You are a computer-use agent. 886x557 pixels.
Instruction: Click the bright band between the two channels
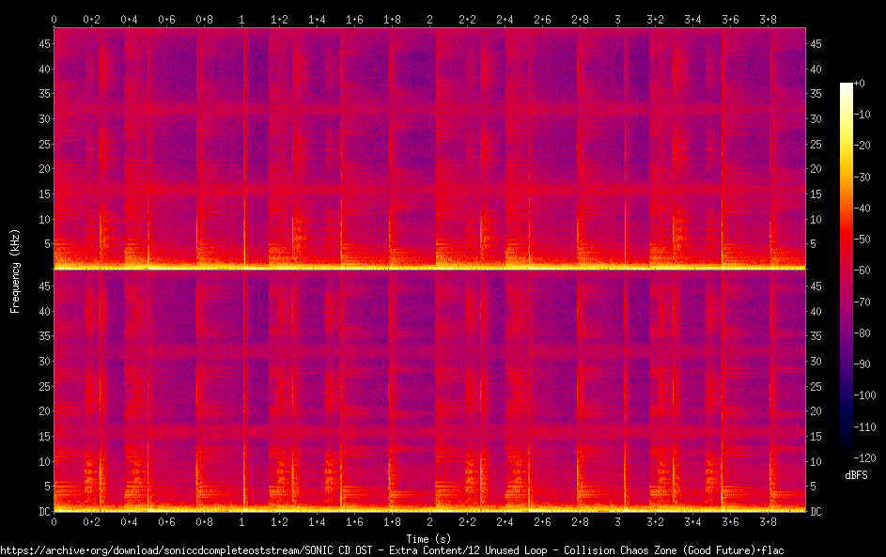pos(430,268)
